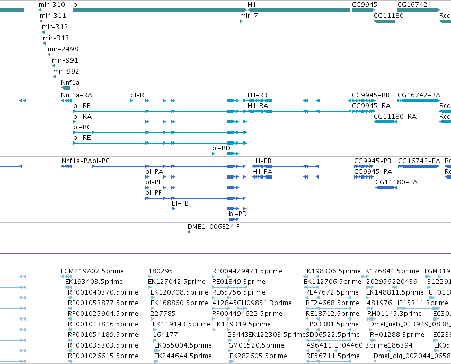Click the Nnf1a gene label

[70, 83]
